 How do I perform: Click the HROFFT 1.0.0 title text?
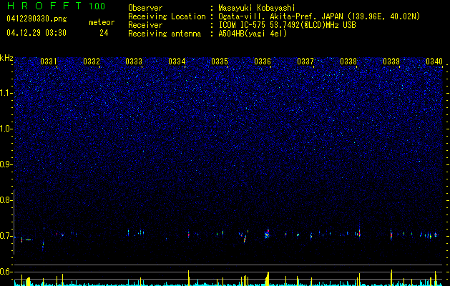point(56,6)
